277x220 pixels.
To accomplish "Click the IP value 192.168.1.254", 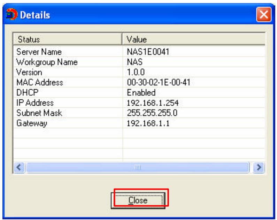I will [153, 103].
